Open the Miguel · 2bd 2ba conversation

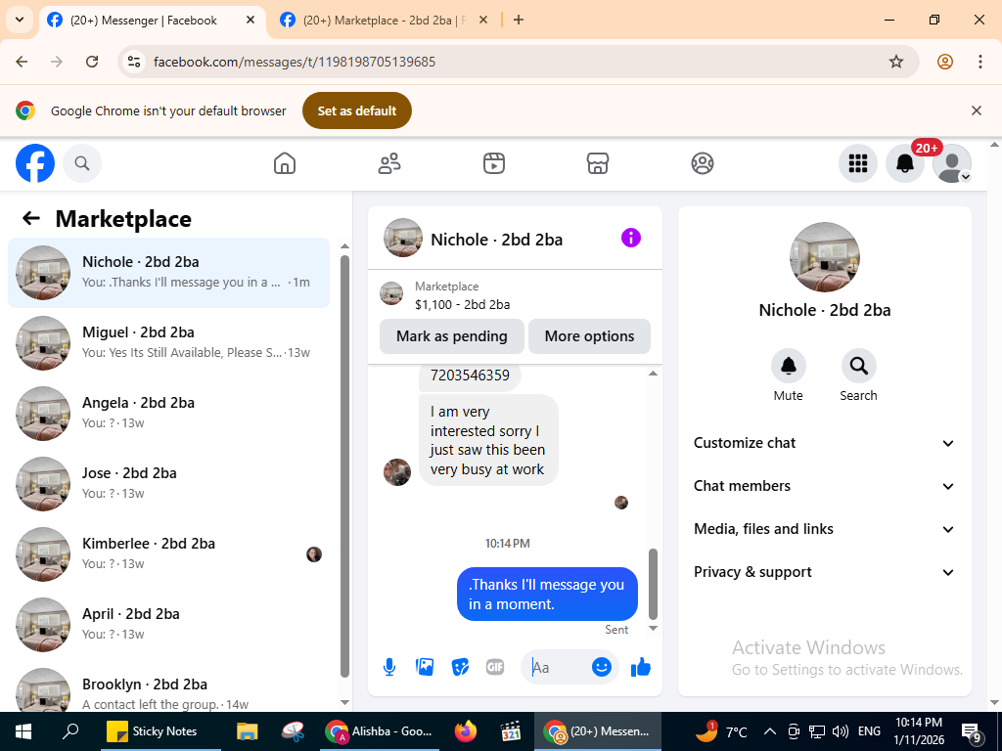(x=168, y=343)
